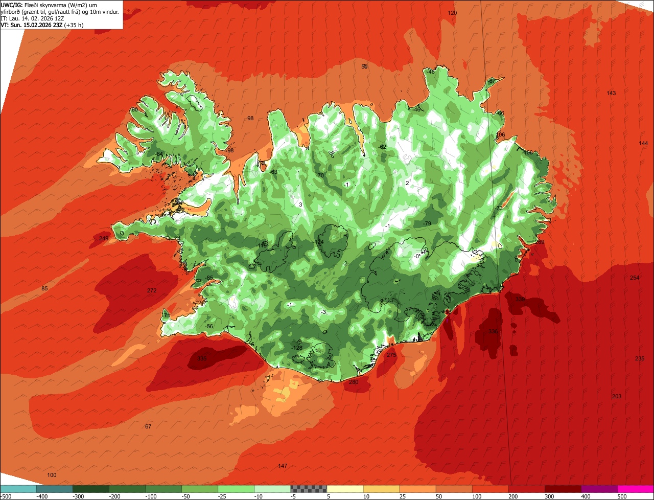Click the "-300" legend scale label

(x=79, y=496)
